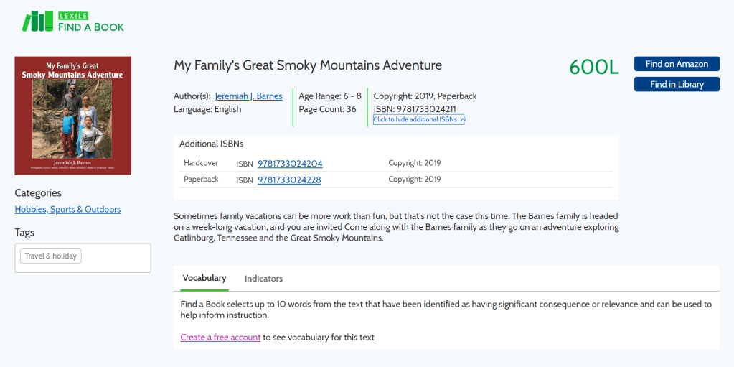Image resolution: width=734 pixels, height=367 pixels.
Task: Switch to the Indicators tab
Action: [x=263, y=279]
